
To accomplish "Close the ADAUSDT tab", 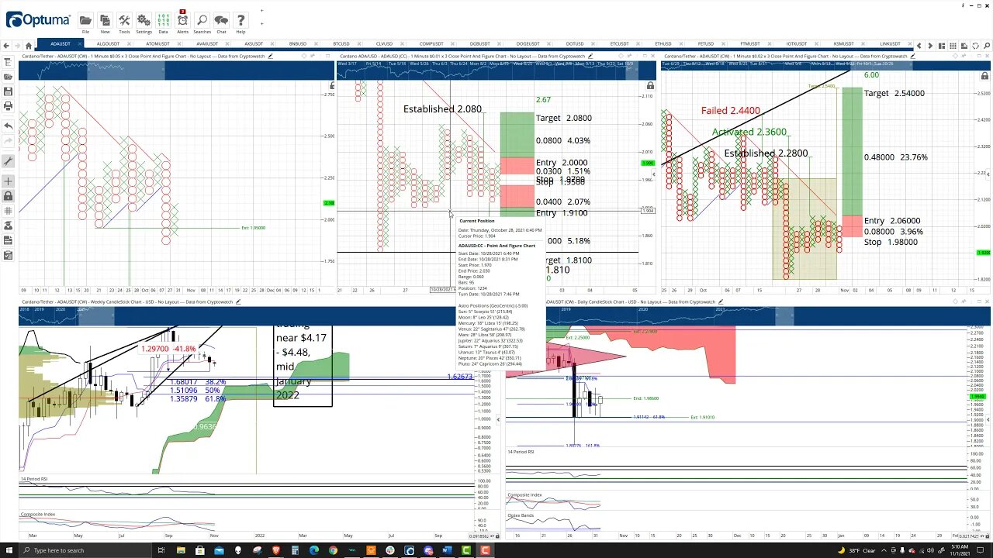I will (x=80, y=44).
